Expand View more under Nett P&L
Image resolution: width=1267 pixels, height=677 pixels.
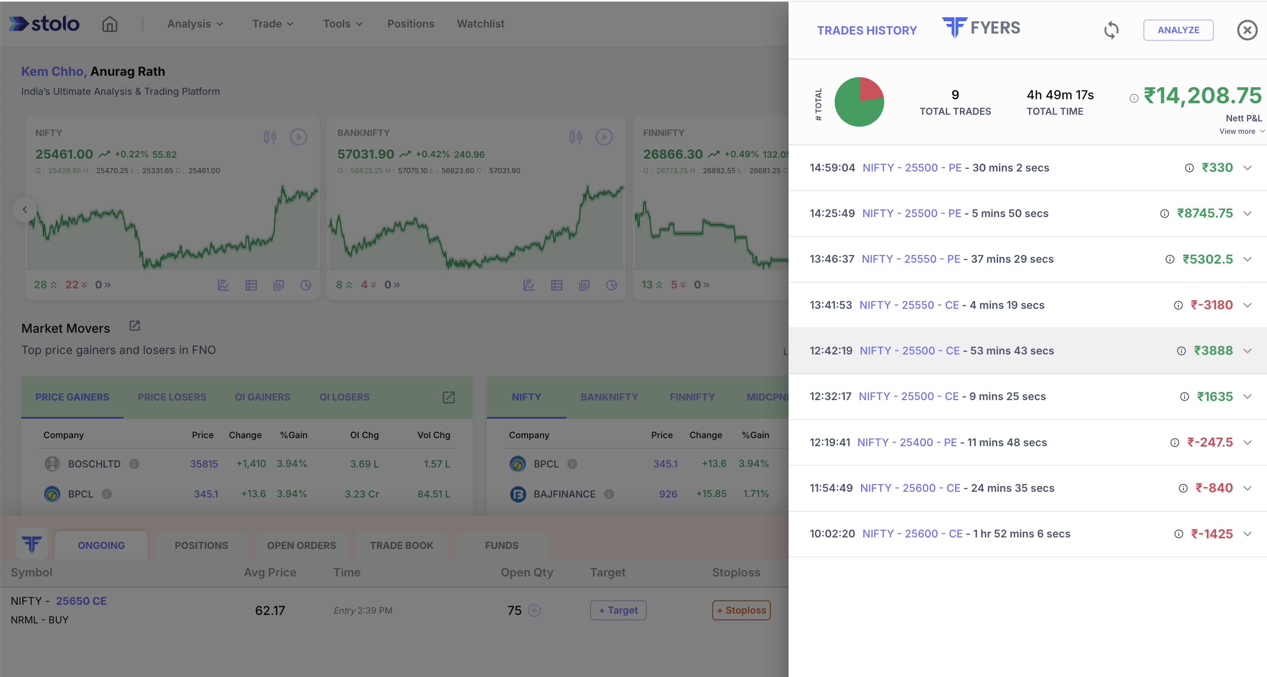[1241, 131]
